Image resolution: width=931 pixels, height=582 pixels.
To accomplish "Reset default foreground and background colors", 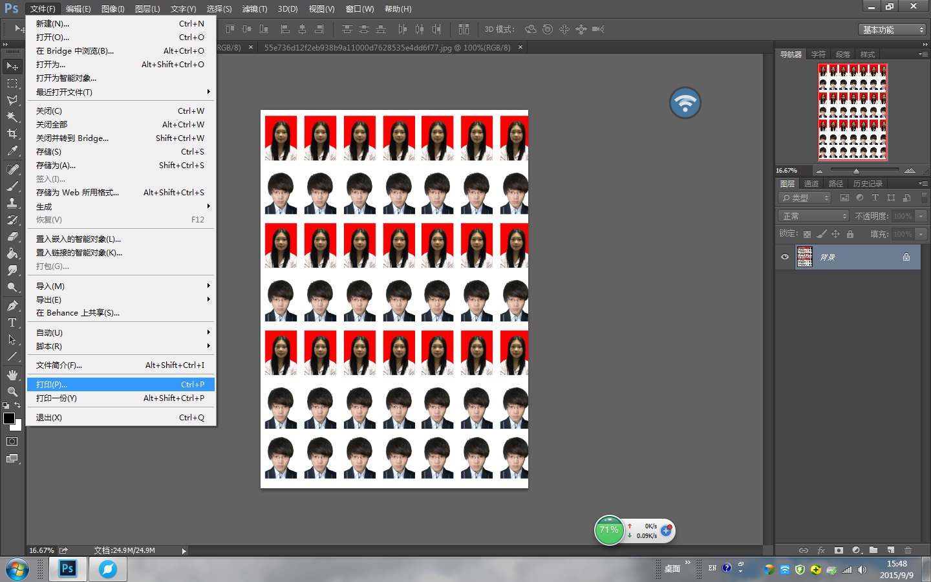I will 6,405.
